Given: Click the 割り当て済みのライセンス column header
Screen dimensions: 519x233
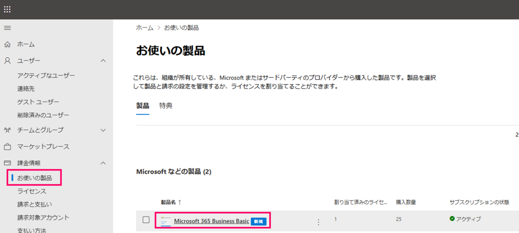Looking at the screenshot, I should point(361,202).
